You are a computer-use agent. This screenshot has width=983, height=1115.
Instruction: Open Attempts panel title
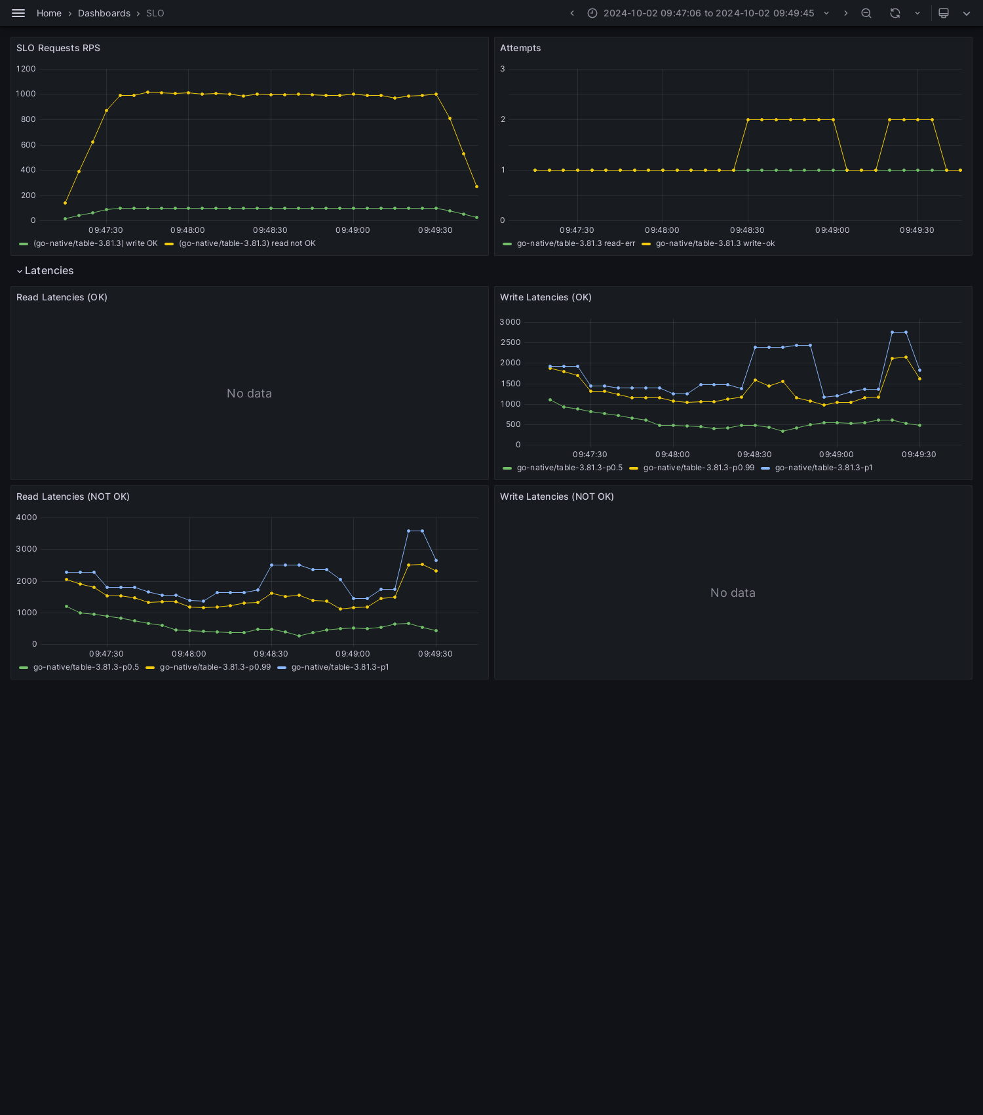(x=520, y=48)
